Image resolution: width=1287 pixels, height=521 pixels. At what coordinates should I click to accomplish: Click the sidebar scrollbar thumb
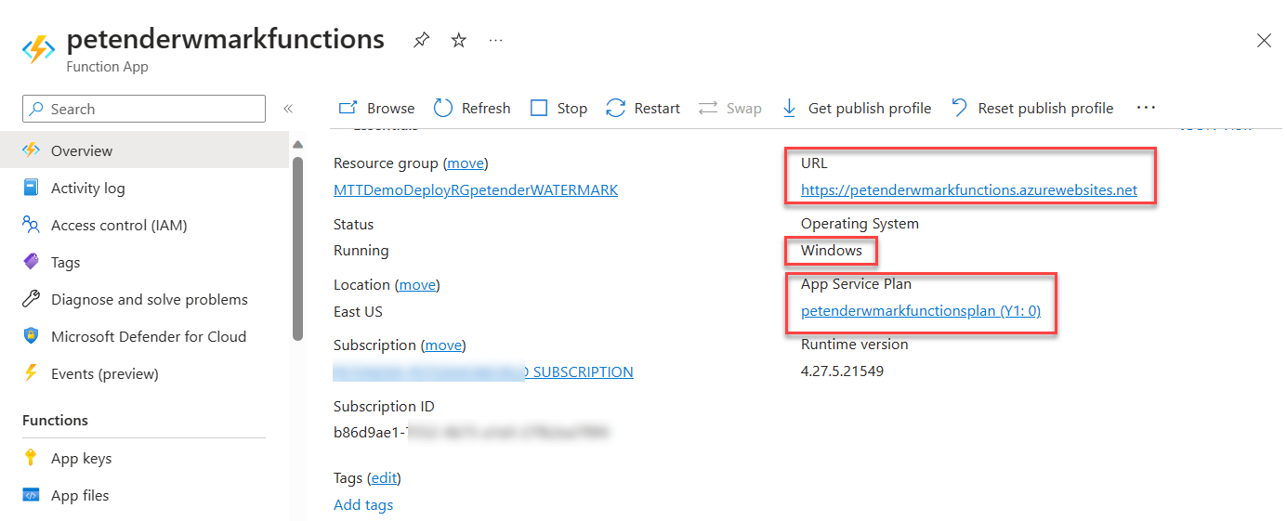click(x=297, y=249)
